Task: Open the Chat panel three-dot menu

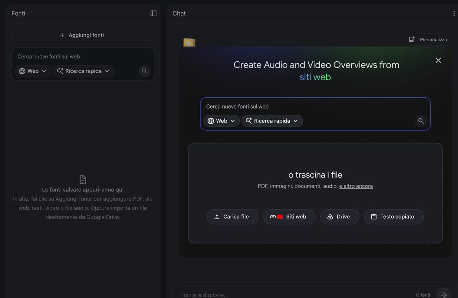Action: [x=454, y=13]
